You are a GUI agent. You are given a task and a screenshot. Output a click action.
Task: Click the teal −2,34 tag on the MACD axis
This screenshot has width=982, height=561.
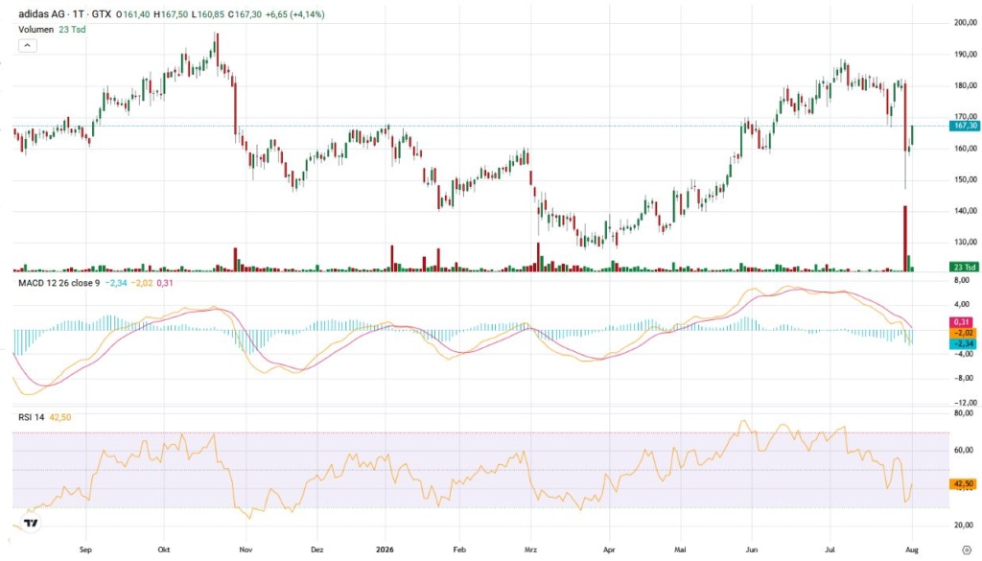[x=963, y=343]
